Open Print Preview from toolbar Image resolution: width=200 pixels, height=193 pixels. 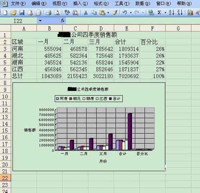click(x=57, y=12)
